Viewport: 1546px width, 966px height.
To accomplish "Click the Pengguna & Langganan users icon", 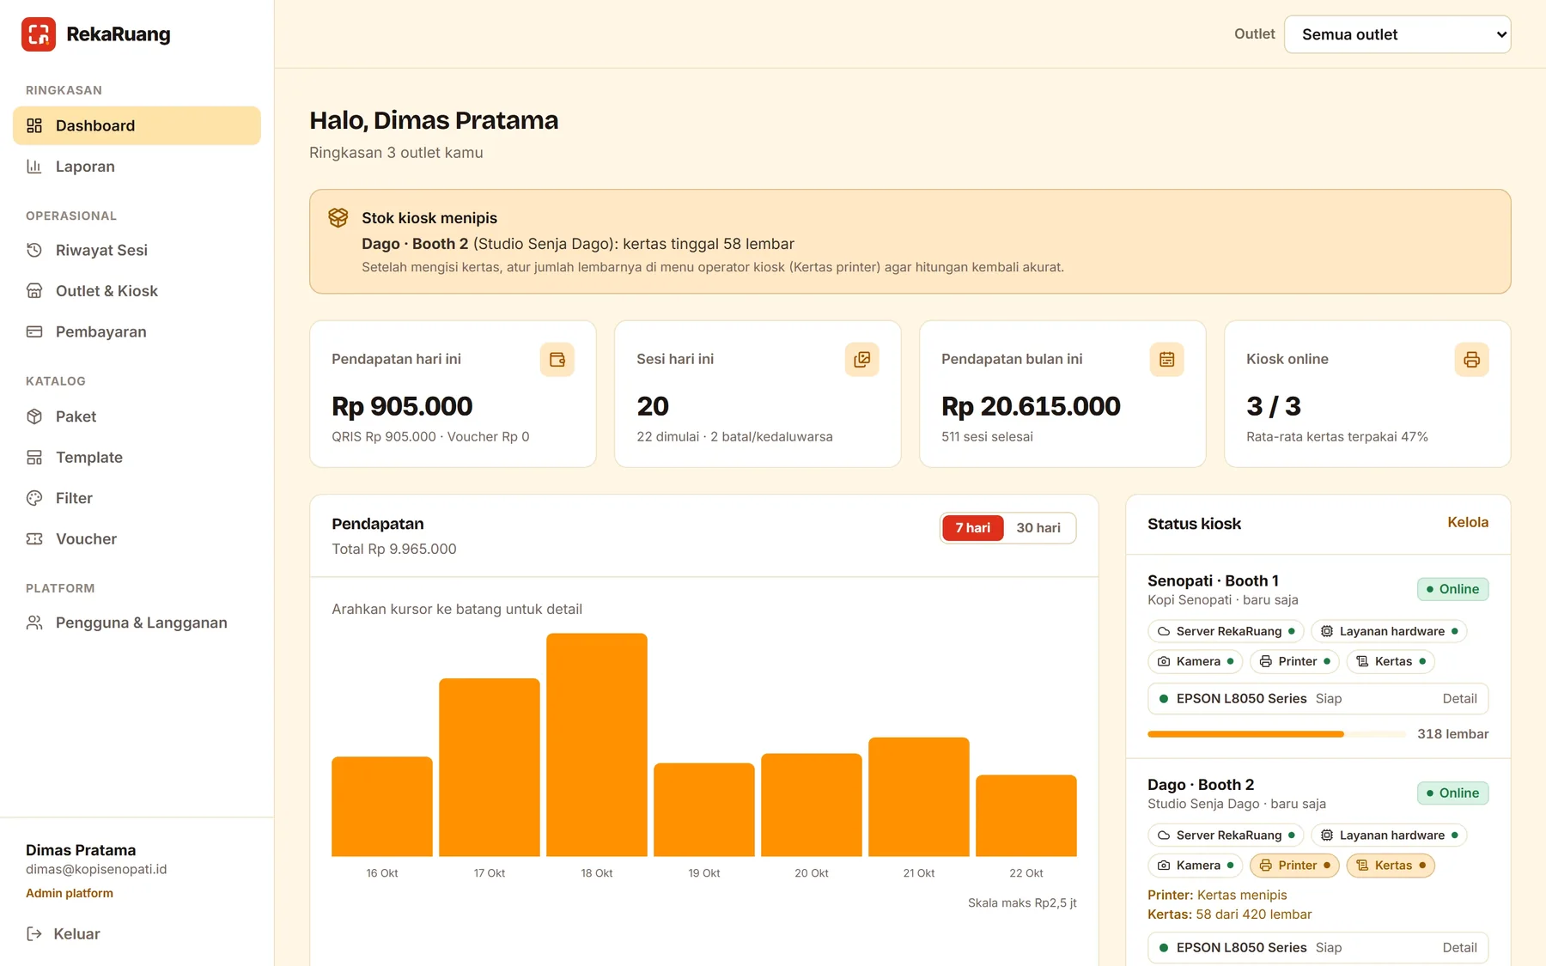I will click(34, 623).
